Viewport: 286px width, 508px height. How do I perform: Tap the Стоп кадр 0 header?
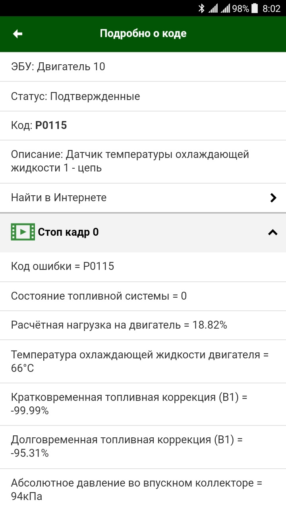[x=68, y=232]
